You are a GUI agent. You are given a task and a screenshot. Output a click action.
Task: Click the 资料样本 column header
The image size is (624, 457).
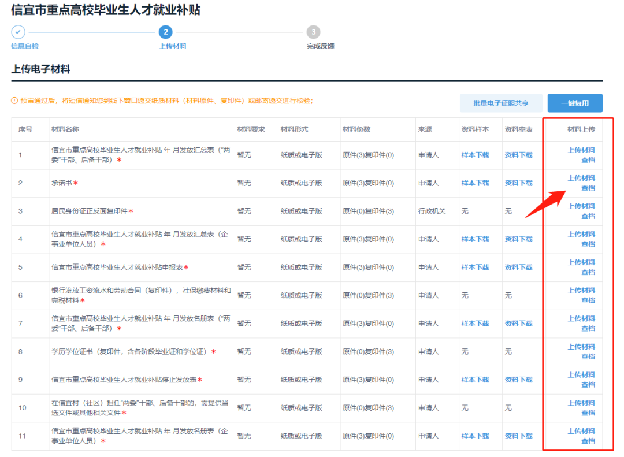pyautogui.click(x=475, y=129)
